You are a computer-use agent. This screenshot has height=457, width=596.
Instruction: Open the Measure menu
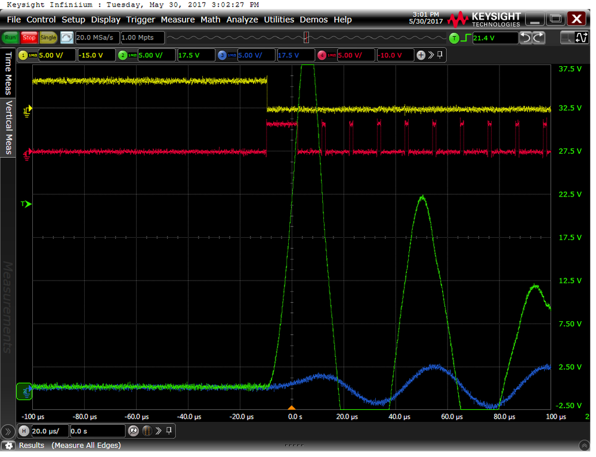(x=177, y=20)
